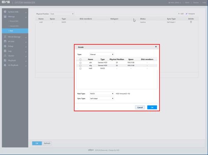208x155 pixels.
Task: Click the Refresh button at bottom
Action: coord(47,143)
